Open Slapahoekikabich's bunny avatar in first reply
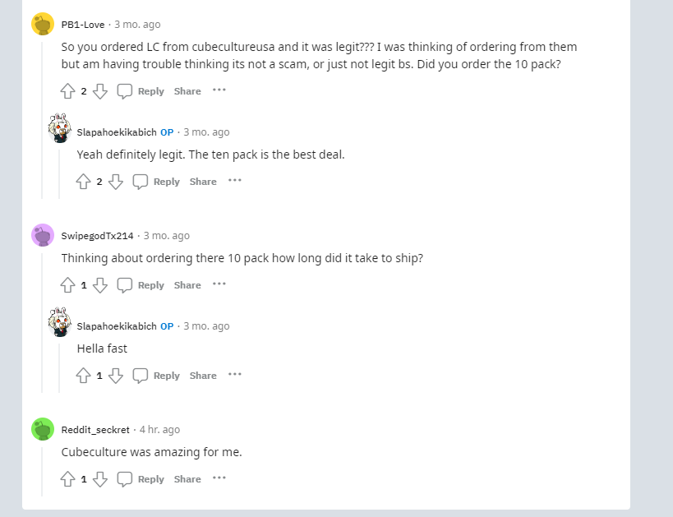This screenshot has width=673, height=517. 60,128
